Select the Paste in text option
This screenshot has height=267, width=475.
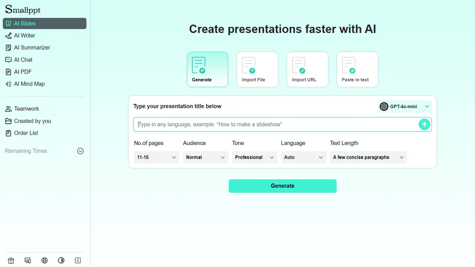(x=357, y=69)
